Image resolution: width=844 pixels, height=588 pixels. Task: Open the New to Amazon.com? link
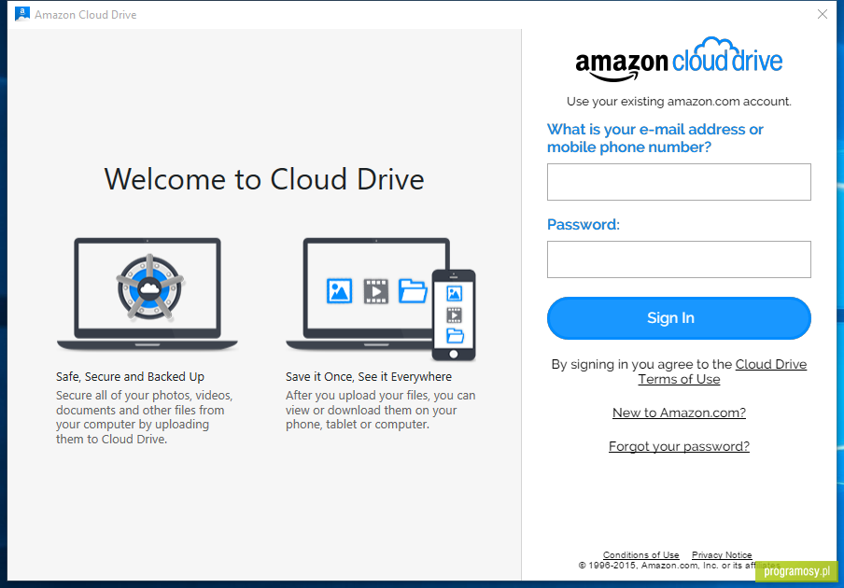(680, 413)
